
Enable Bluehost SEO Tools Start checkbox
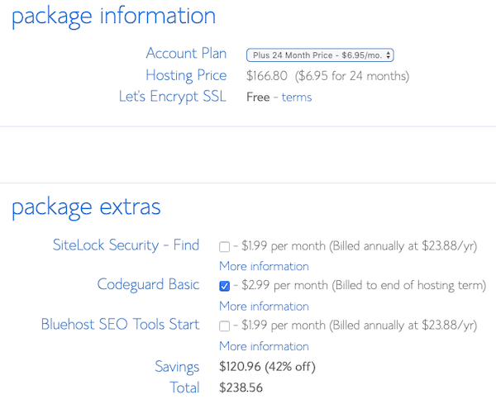tap(224, 326)
